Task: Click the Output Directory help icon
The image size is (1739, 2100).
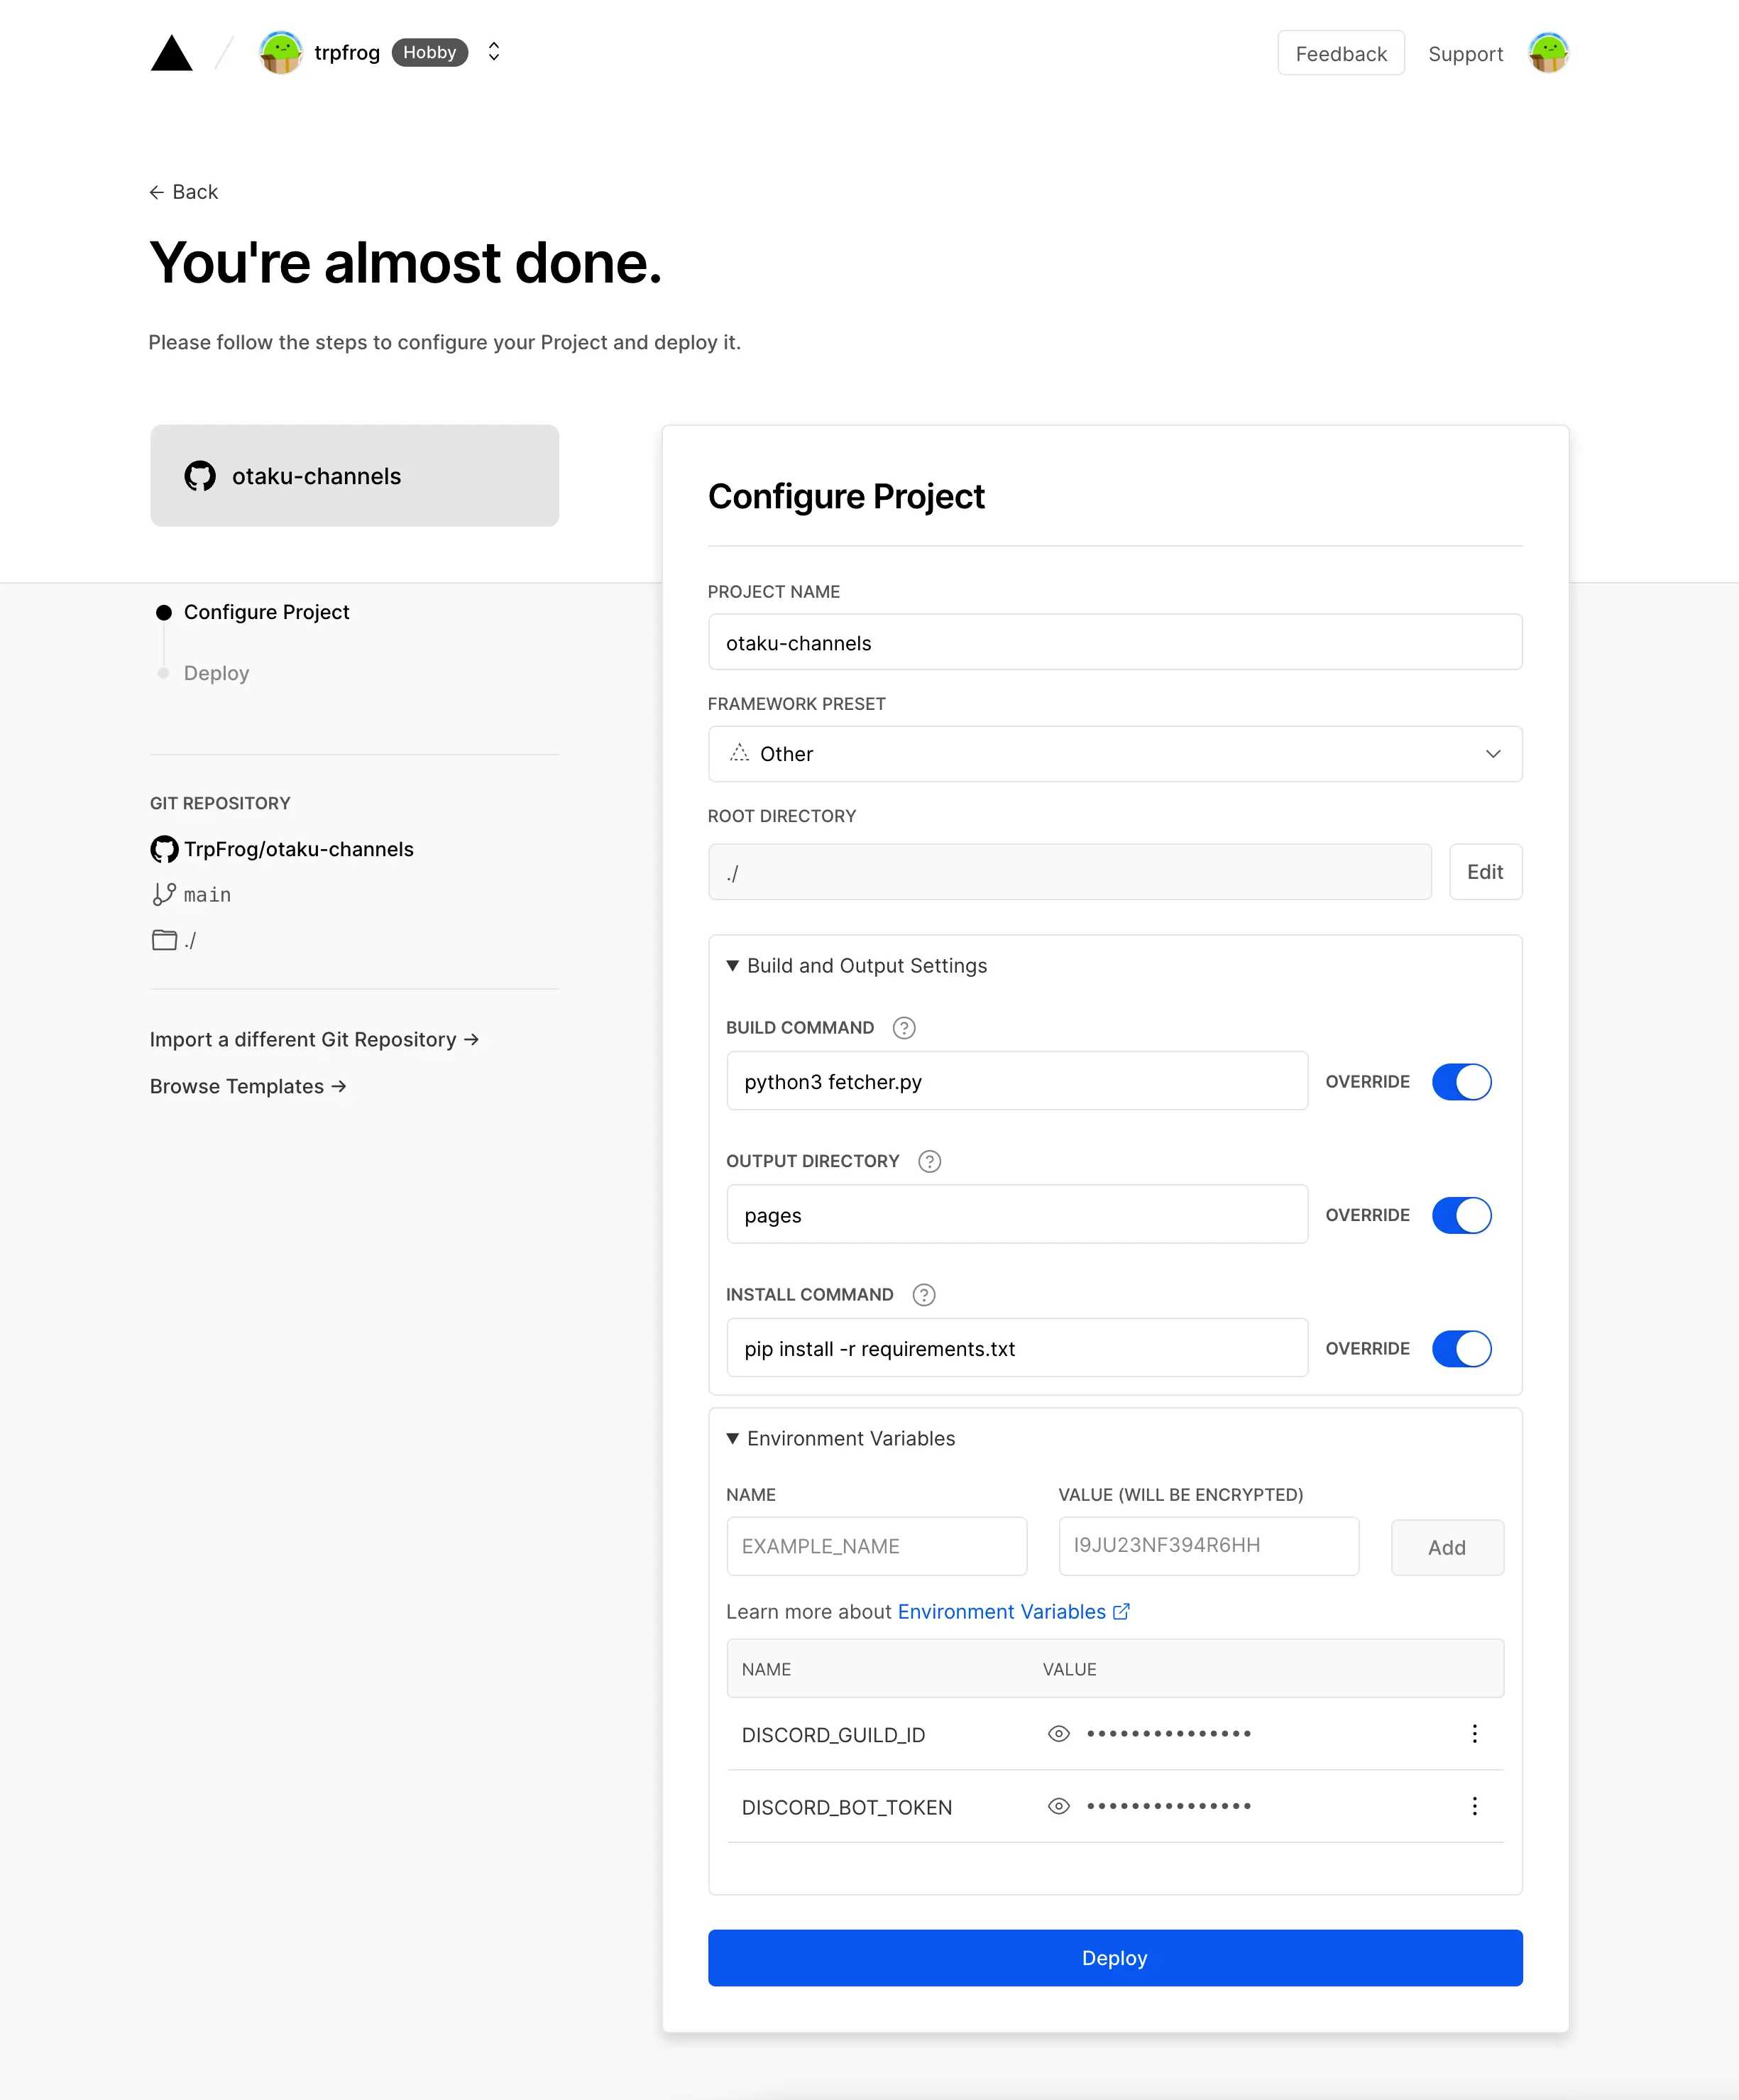Action: [929, 1161]
